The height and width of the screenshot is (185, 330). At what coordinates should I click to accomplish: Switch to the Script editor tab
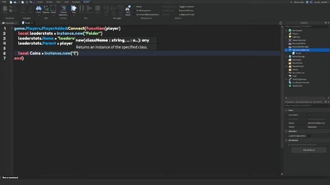point(27,23)
